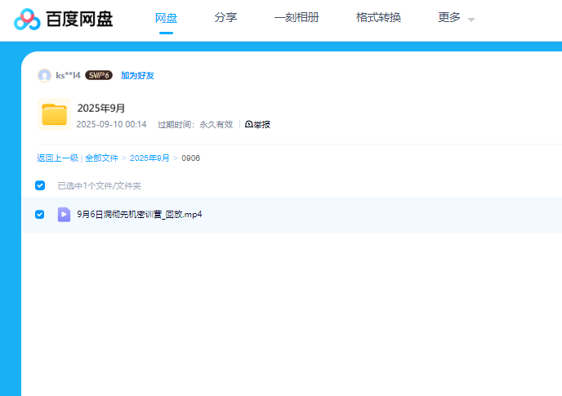The height and width of the screenshot is (396, 562).
Task: Open the 格式转换 tab
Action: (x=378, y=18)
